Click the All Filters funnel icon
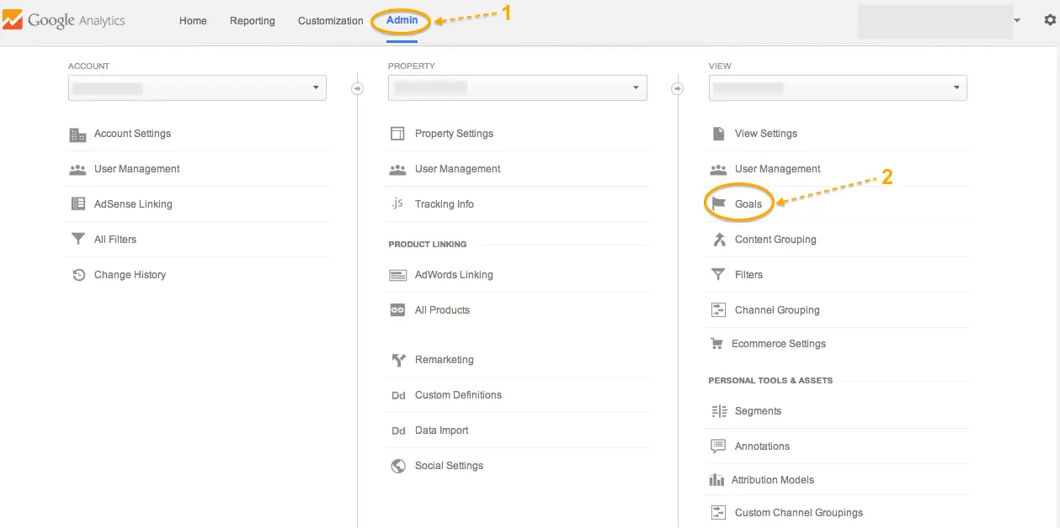 77,240
